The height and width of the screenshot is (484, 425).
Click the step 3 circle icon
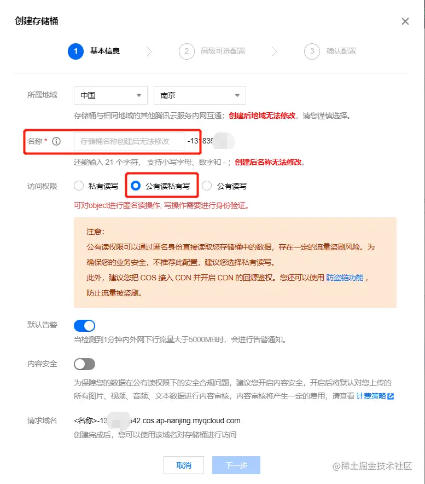(x=312, y=51)
